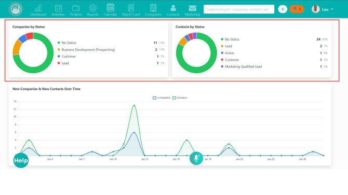Open the Report Card icon
Screen dimensions: 348x195
131,8
